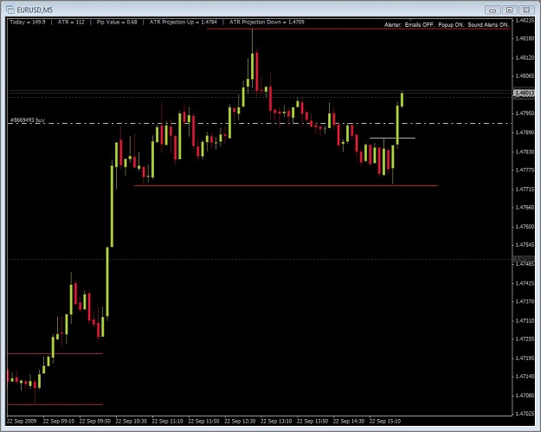Click the 1.47775 price axis label
Viewport: 541px width, 432px height.
525,170
